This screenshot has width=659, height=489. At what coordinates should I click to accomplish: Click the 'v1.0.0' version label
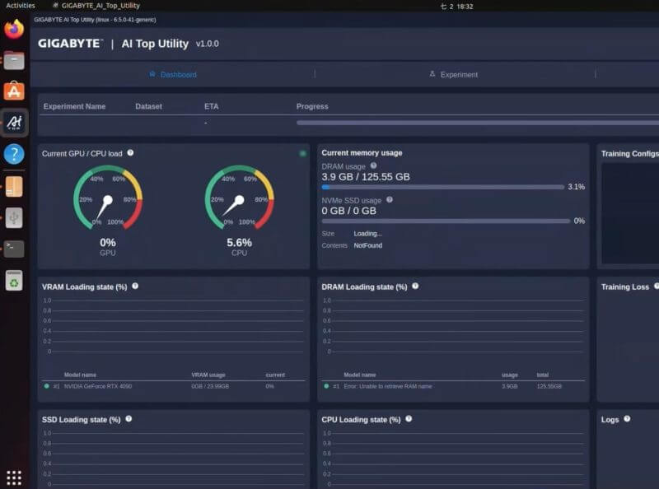(x=208, y=44)
